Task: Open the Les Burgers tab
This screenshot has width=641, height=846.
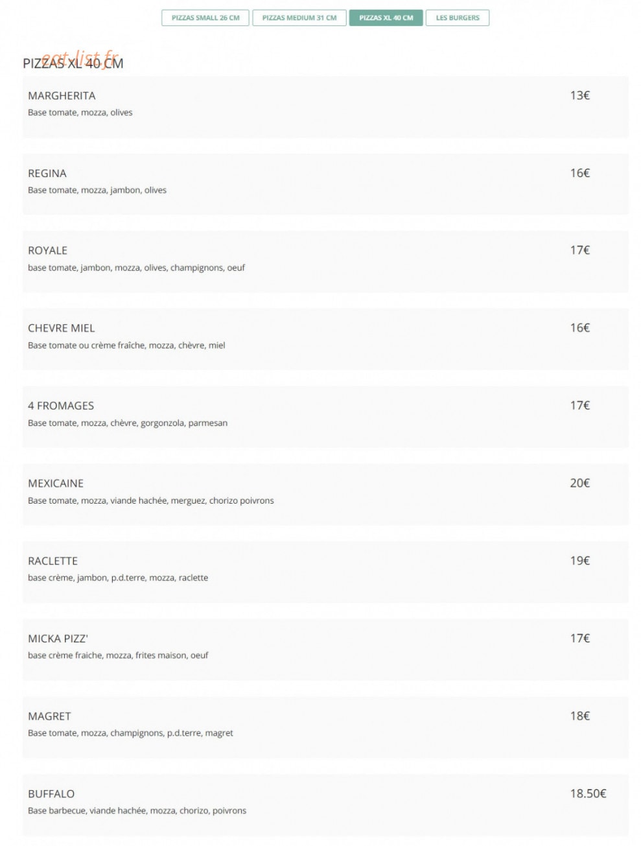Action: pyautogui.click(x=458, y=18)
